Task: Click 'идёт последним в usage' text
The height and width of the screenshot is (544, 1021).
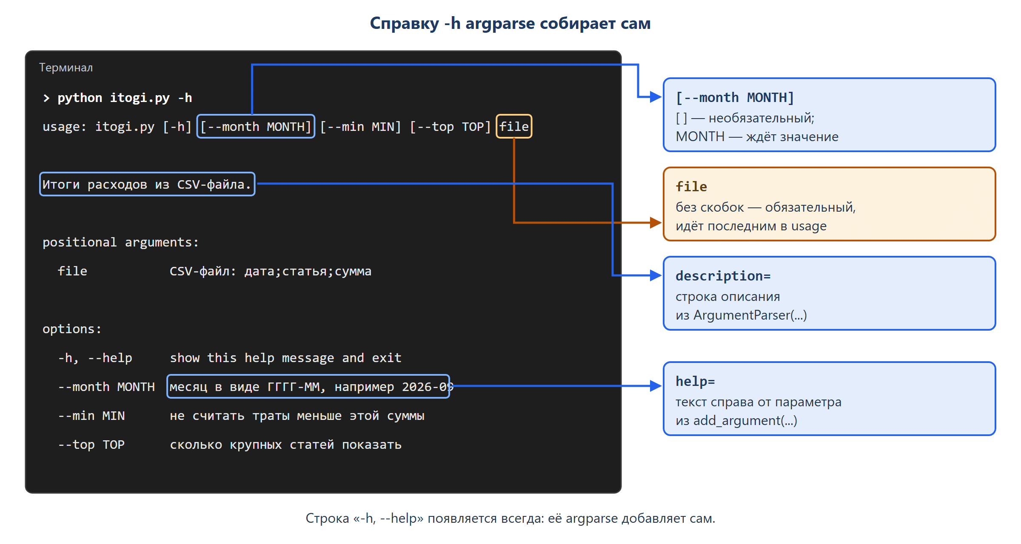Action: [x=751, y=226]
